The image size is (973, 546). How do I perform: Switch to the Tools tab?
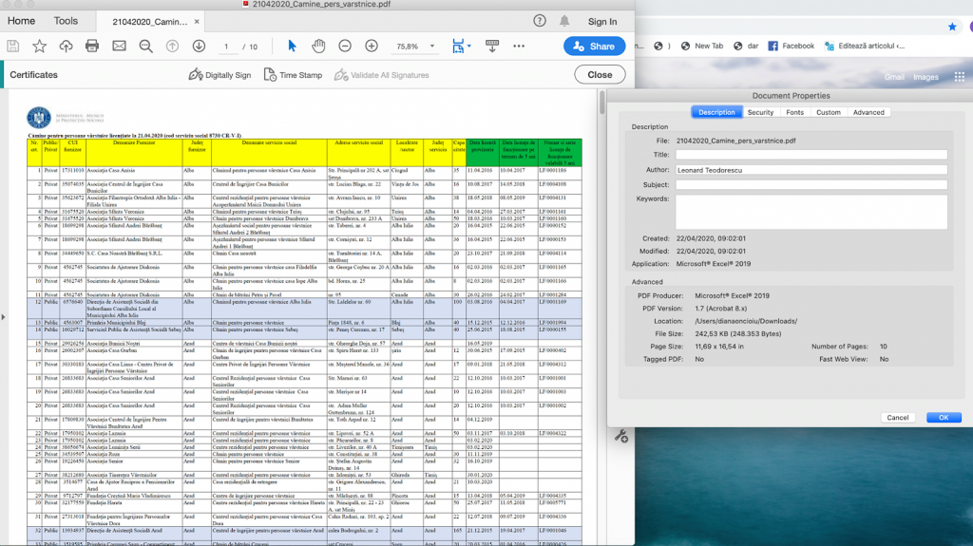coord(66,21)
